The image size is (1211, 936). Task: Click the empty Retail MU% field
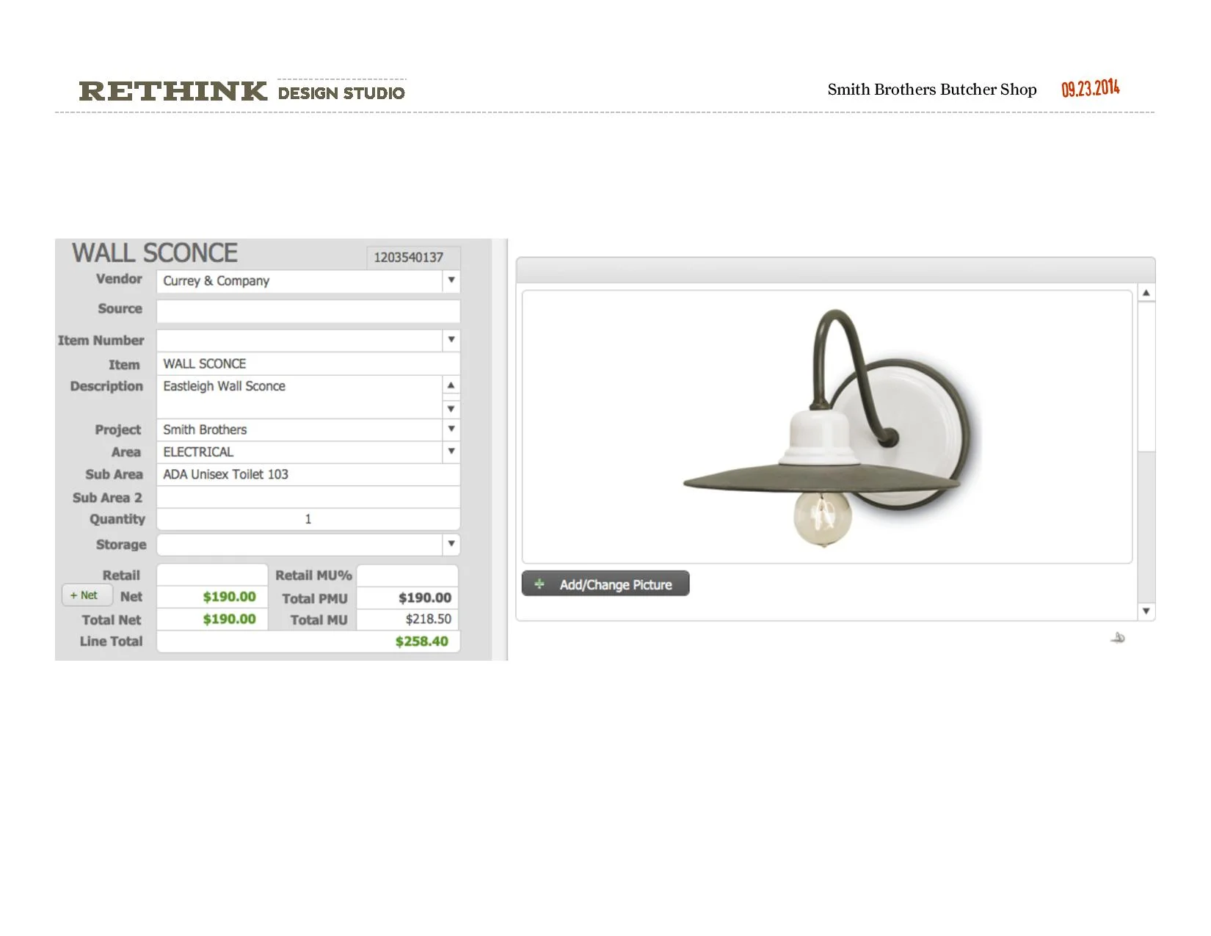(x=407, y=575)
